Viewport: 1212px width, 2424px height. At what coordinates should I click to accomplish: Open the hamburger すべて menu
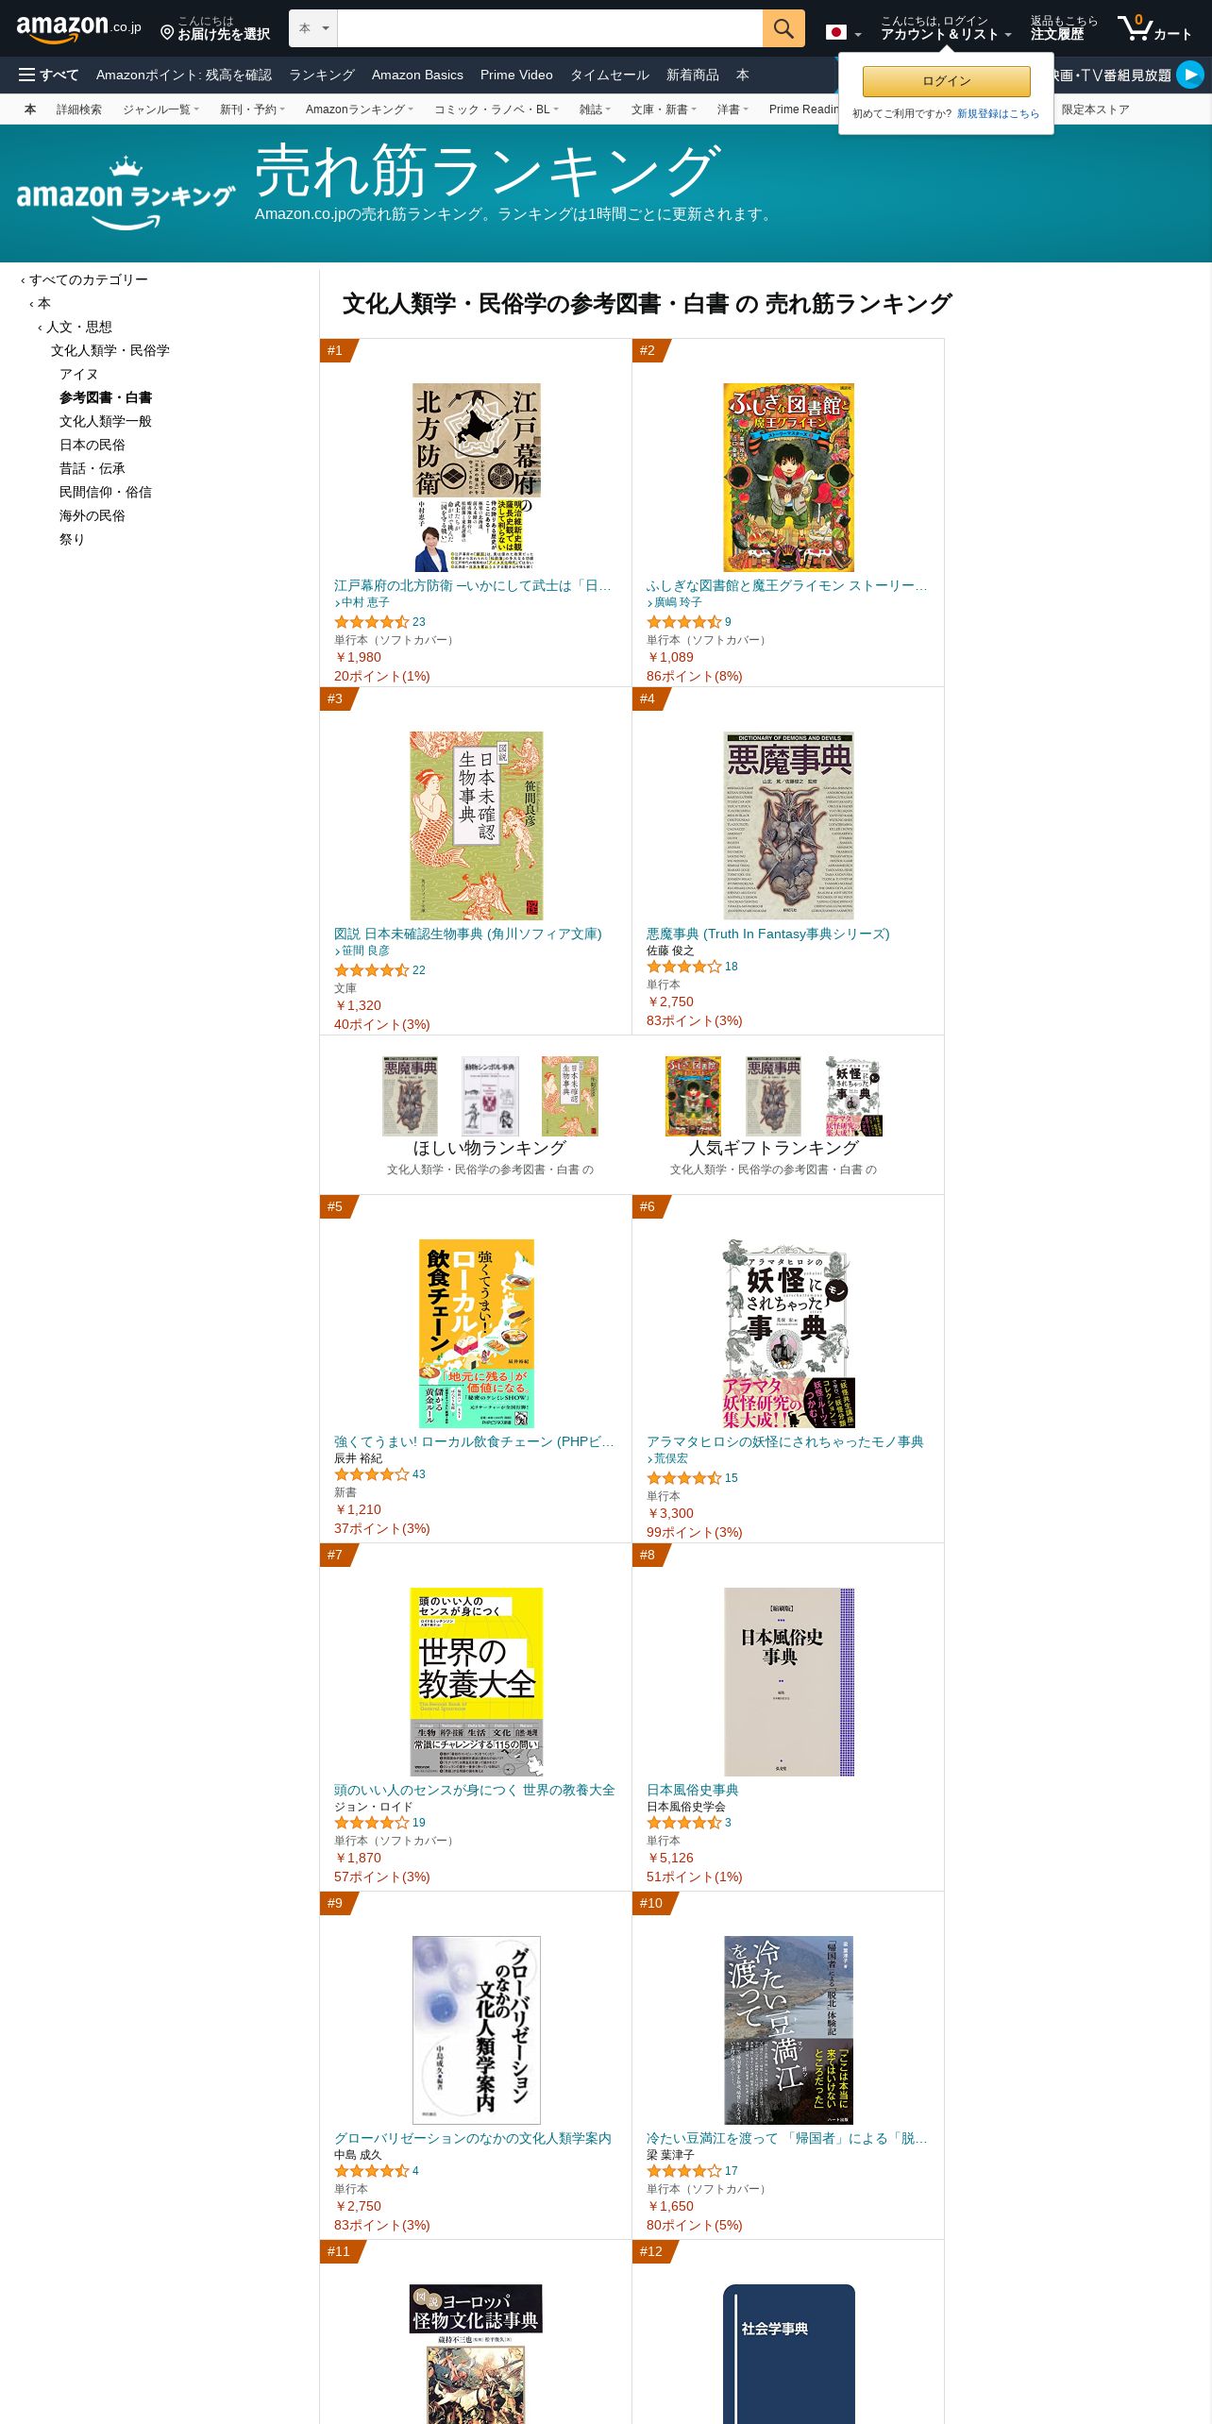[48, 75]
